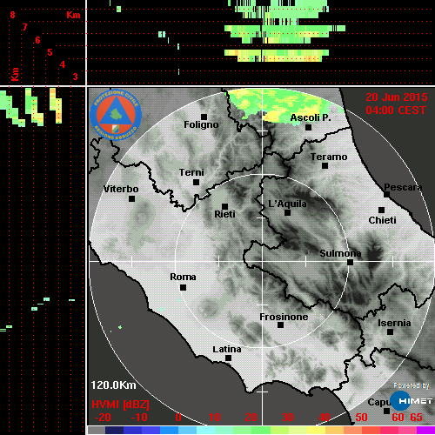
Task: Click the 30 dBZ legend value
Action: 287,418
